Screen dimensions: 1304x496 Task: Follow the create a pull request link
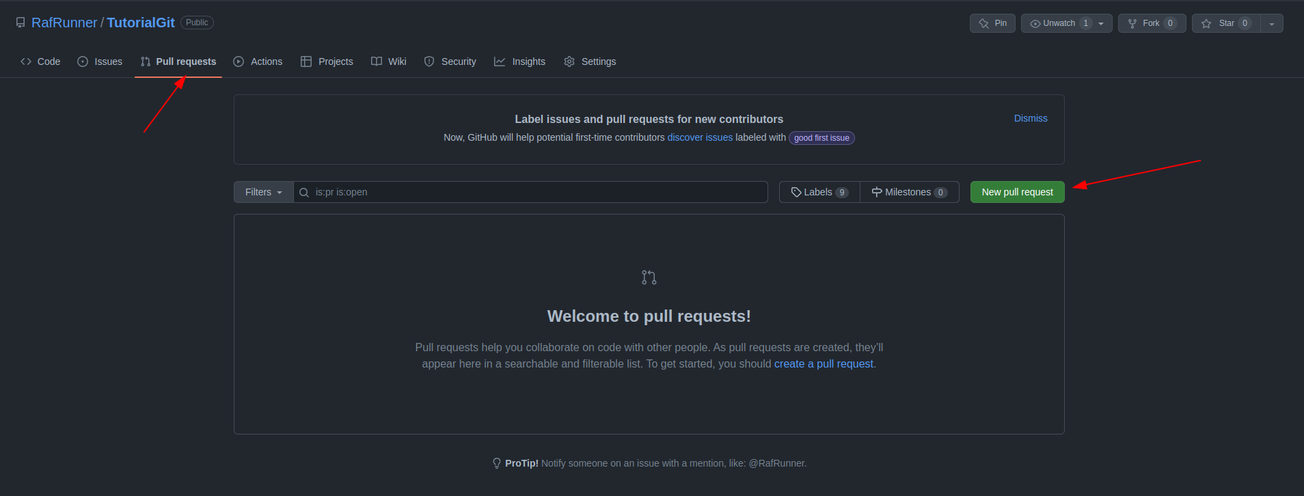tap(824, 364)
